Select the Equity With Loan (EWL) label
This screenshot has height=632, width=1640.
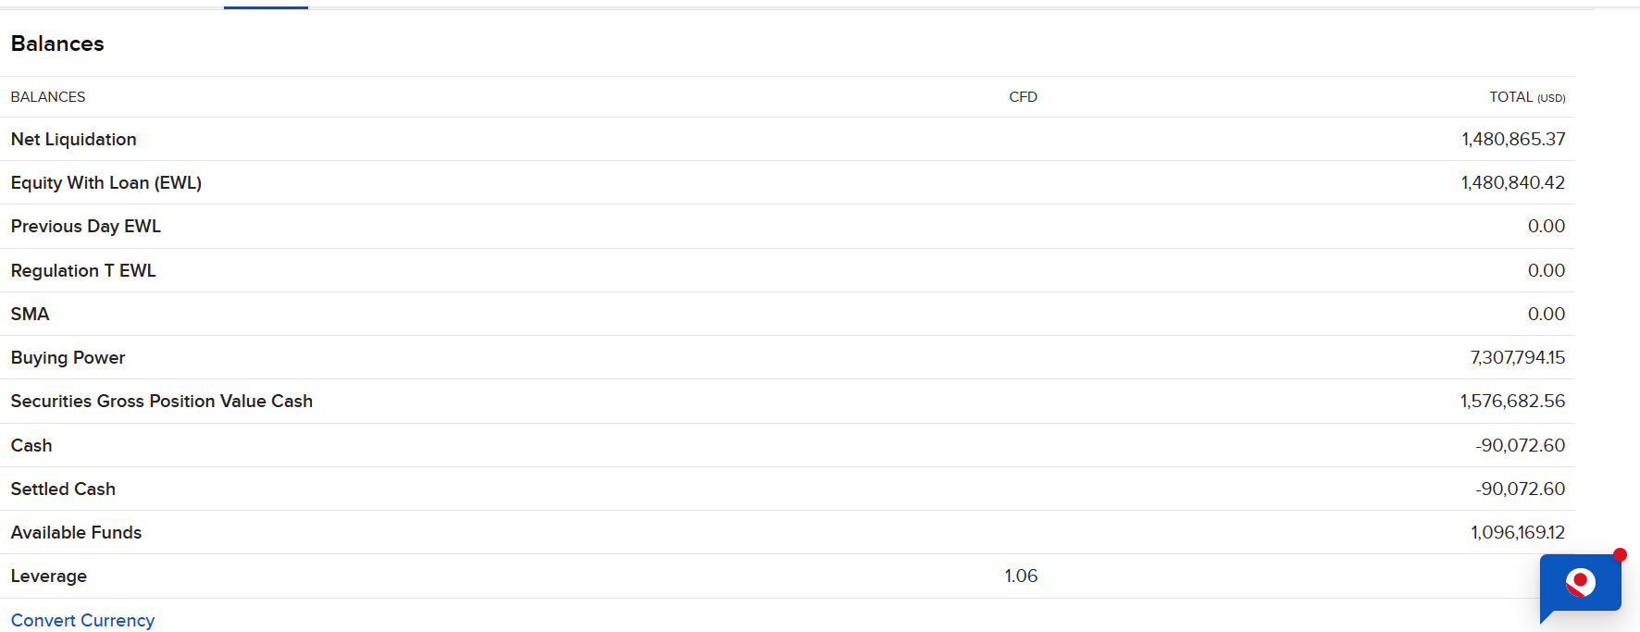click(x=106, y=183)
